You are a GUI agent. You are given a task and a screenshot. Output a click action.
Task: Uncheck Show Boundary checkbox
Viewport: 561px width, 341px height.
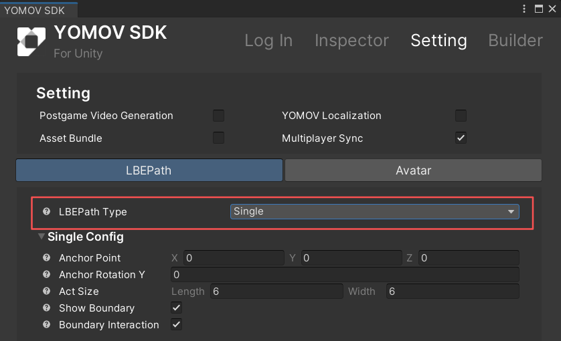tap(176, 308)
